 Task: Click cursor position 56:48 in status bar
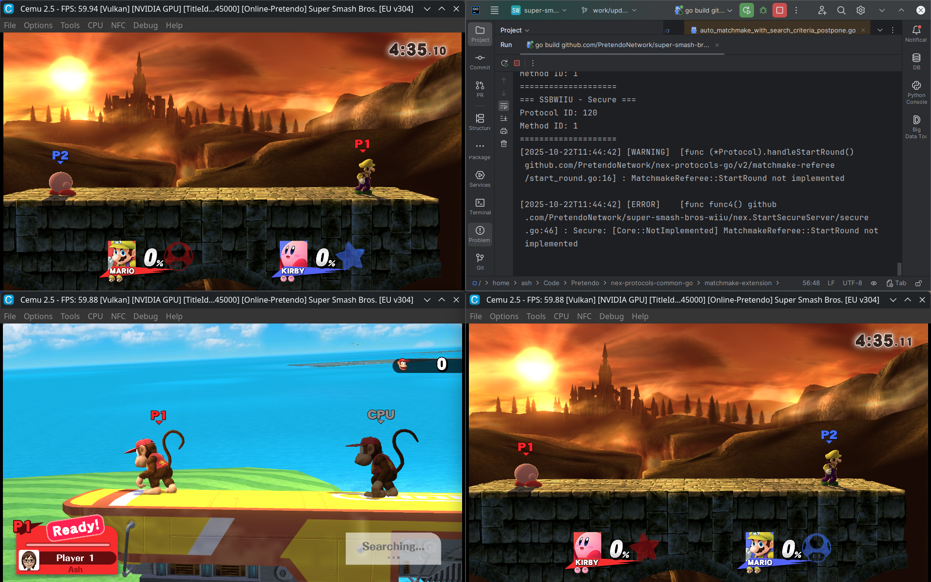pos(811,283)
